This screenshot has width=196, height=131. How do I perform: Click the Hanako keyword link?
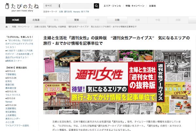(76, 12)
